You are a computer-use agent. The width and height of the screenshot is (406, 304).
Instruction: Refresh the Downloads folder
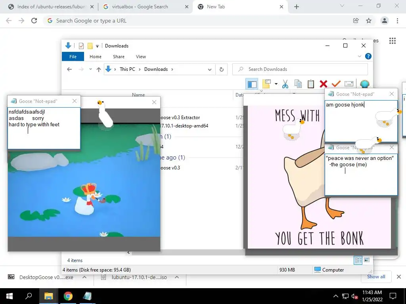point(221,69)
